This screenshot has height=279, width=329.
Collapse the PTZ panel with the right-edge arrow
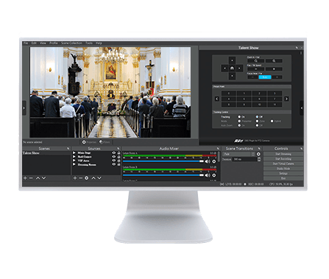click(302, 108)
